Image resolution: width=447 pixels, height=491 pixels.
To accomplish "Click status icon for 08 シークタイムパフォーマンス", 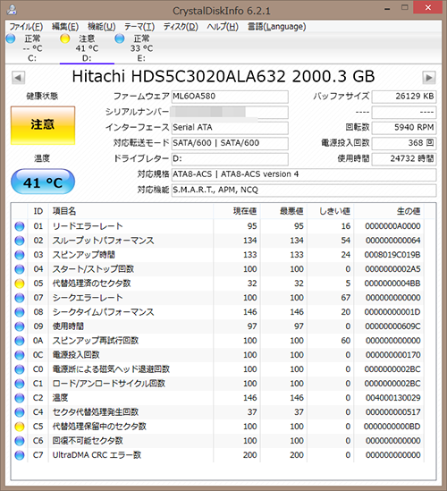I will pyautogui.click(x=20, y=312).
